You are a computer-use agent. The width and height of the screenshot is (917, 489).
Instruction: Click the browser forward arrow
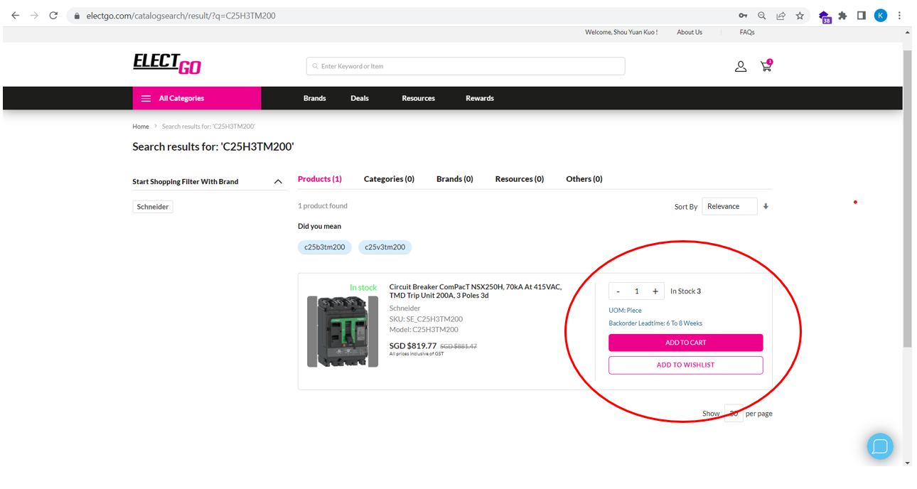click(x=34, y=15)
